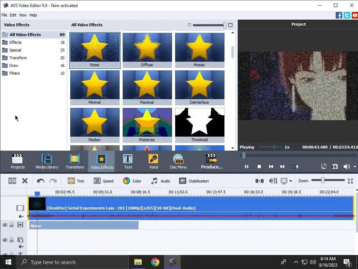Open the Help menu
Image resolution: width=358 pixels, height=269 pixels.
[33, 15]
